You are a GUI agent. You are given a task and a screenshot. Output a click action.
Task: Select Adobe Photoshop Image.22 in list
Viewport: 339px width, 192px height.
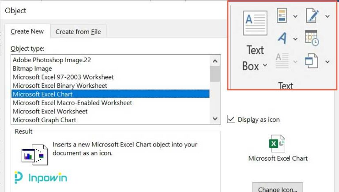click(110, 60)
